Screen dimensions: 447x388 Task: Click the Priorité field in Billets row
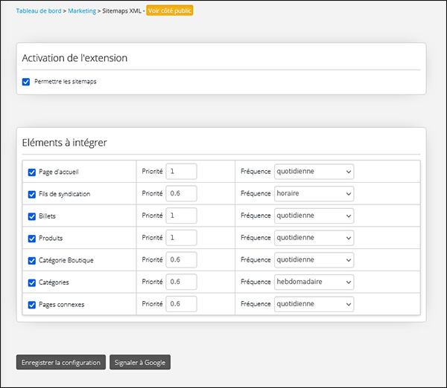coord(181,216)
